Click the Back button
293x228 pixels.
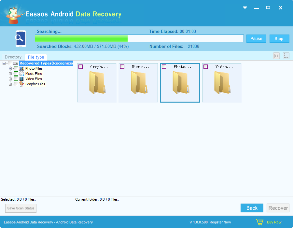tap(252, 208)
